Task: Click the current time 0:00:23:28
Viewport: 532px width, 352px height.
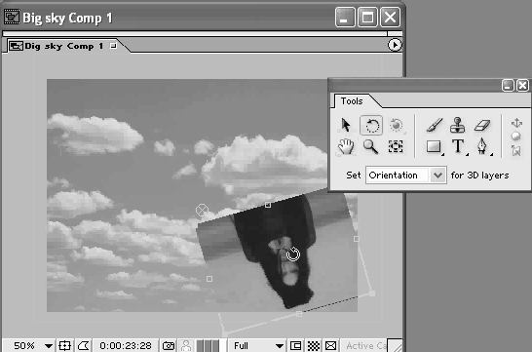Action: 125,345
